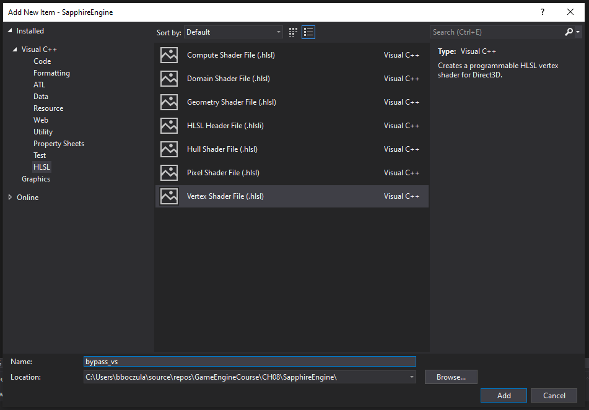
Task: Collapse the Installed templates section
Action: (10, 31)
